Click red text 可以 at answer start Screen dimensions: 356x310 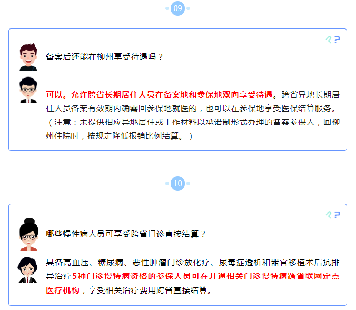(54, 95)
